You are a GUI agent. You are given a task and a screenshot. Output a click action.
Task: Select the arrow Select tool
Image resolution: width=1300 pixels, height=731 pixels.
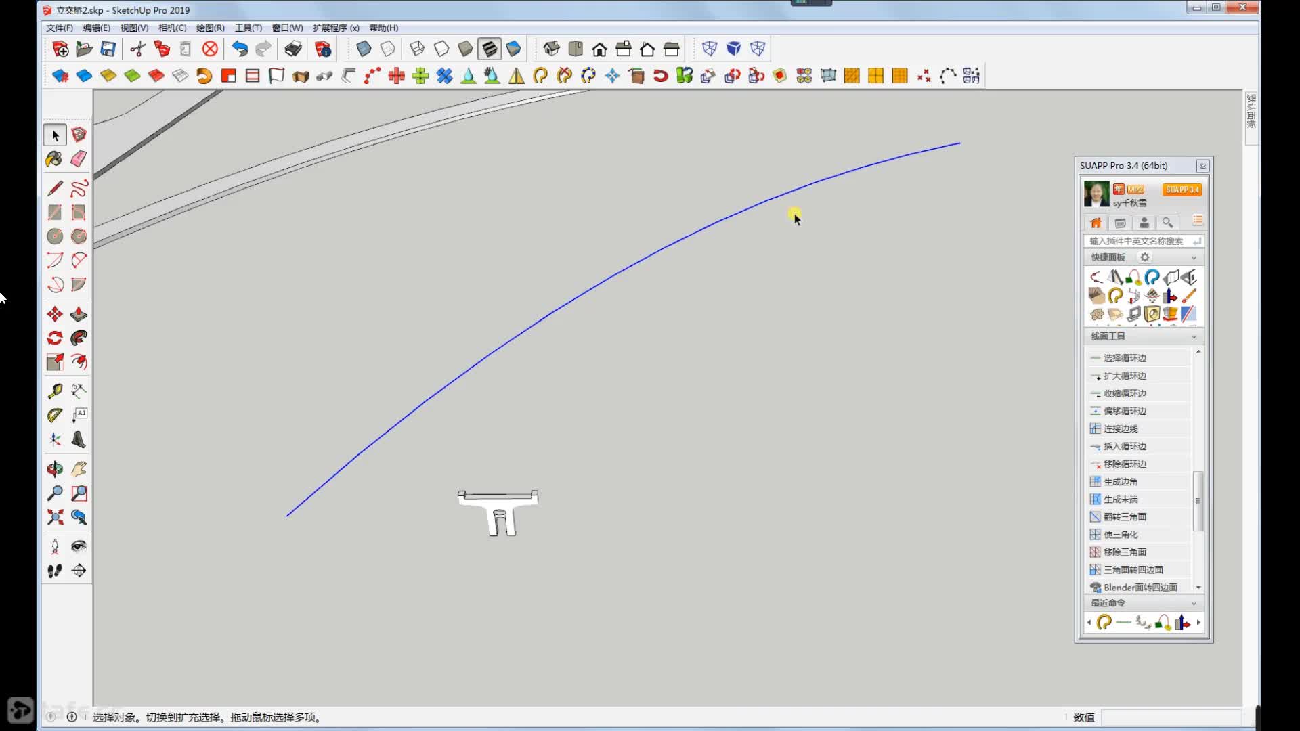(x=55, y=135)
